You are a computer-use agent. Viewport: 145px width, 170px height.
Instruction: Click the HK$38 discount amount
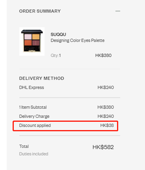[107, 125]
